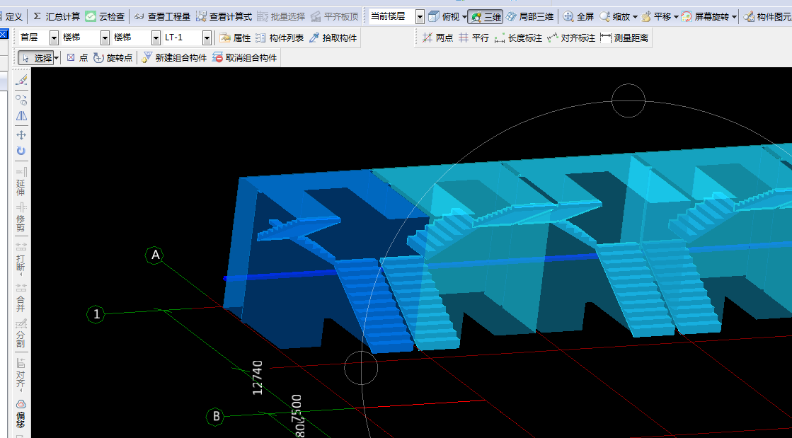Toggle the 选择 select mode button
Image resolution: width=792 pixels, height=438 pixels.
point(35,58)
